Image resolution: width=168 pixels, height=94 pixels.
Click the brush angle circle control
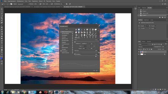click(x=92, y=46)
